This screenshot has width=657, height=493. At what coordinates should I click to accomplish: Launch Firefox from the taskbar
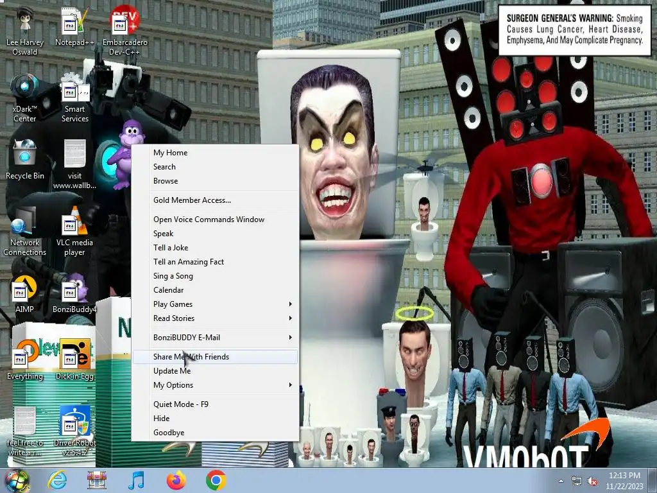pyautogui.click(x=176, y=480)
